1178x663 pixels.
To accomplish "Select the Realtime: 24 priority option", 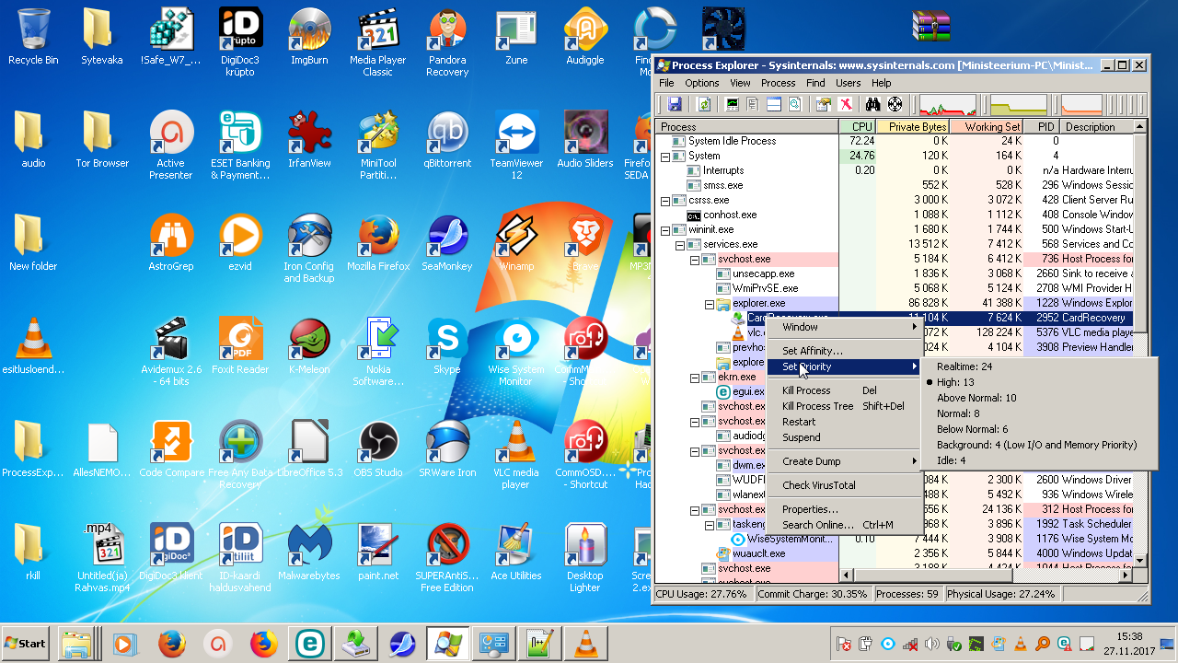I will pyautogui.click(x=964, y=366).
